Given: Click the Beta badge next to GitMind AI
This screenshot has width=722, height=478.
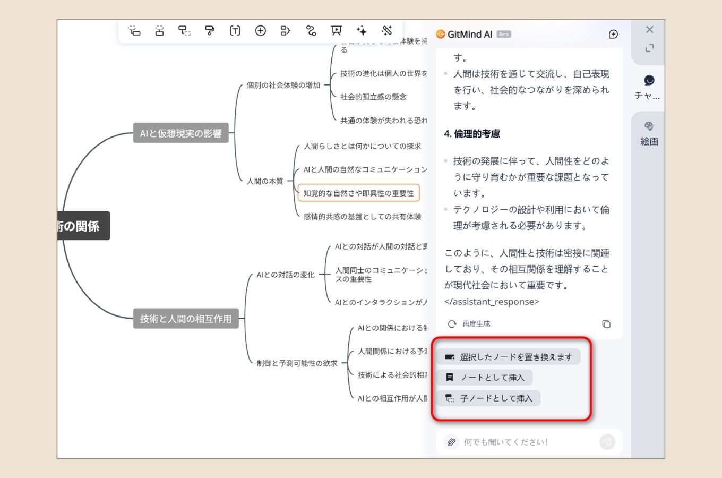Looking at the screenshot, I should 504,35.
